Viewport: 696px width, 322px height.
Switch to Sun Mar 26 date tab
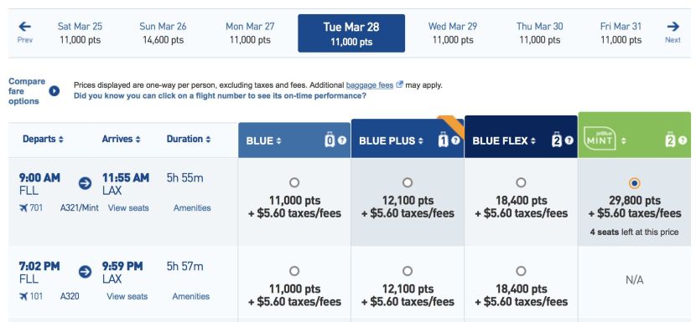pyautogui.click(x=163, y=33)
